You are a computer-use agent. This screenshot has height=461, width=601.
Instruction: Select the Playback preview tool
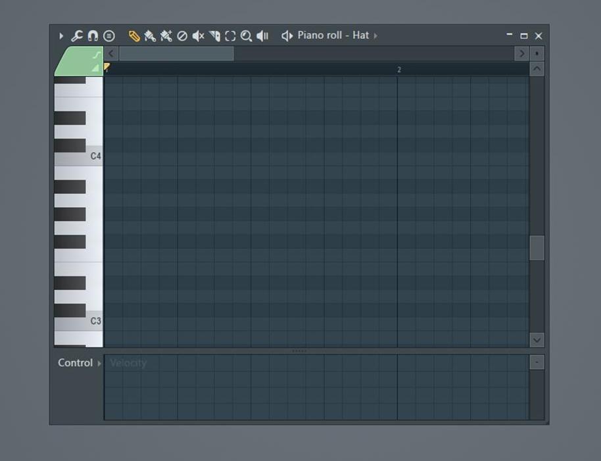262,36
